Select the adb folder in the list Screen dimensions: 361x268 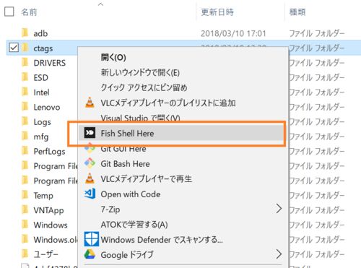pos(40,33)
